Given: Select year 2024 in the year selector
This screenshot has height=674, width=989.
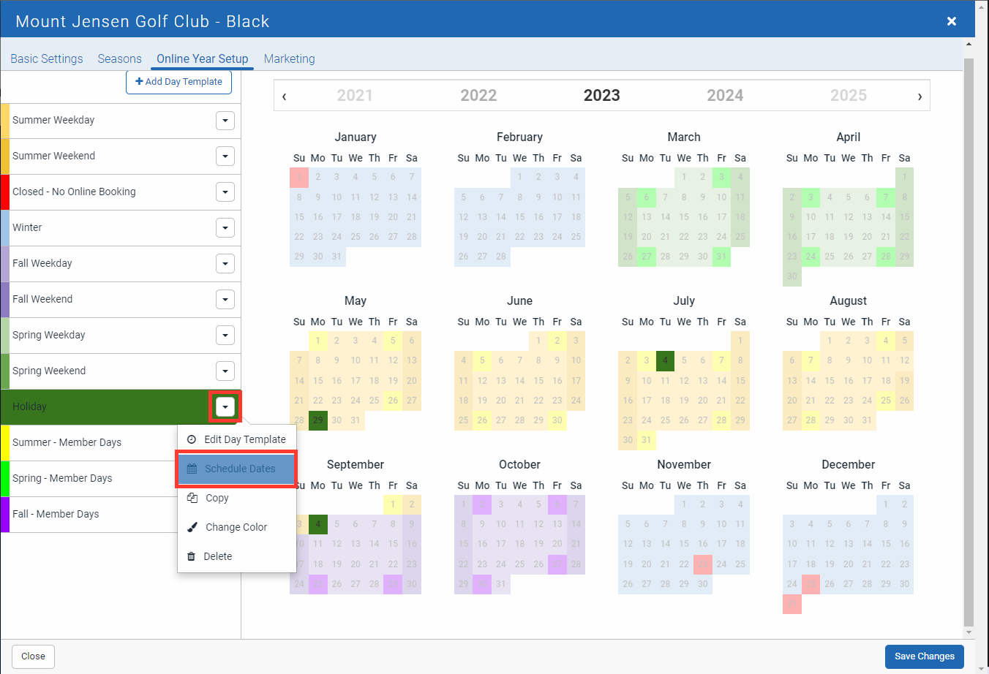Looking at the screenshot, I should point(724,96).
